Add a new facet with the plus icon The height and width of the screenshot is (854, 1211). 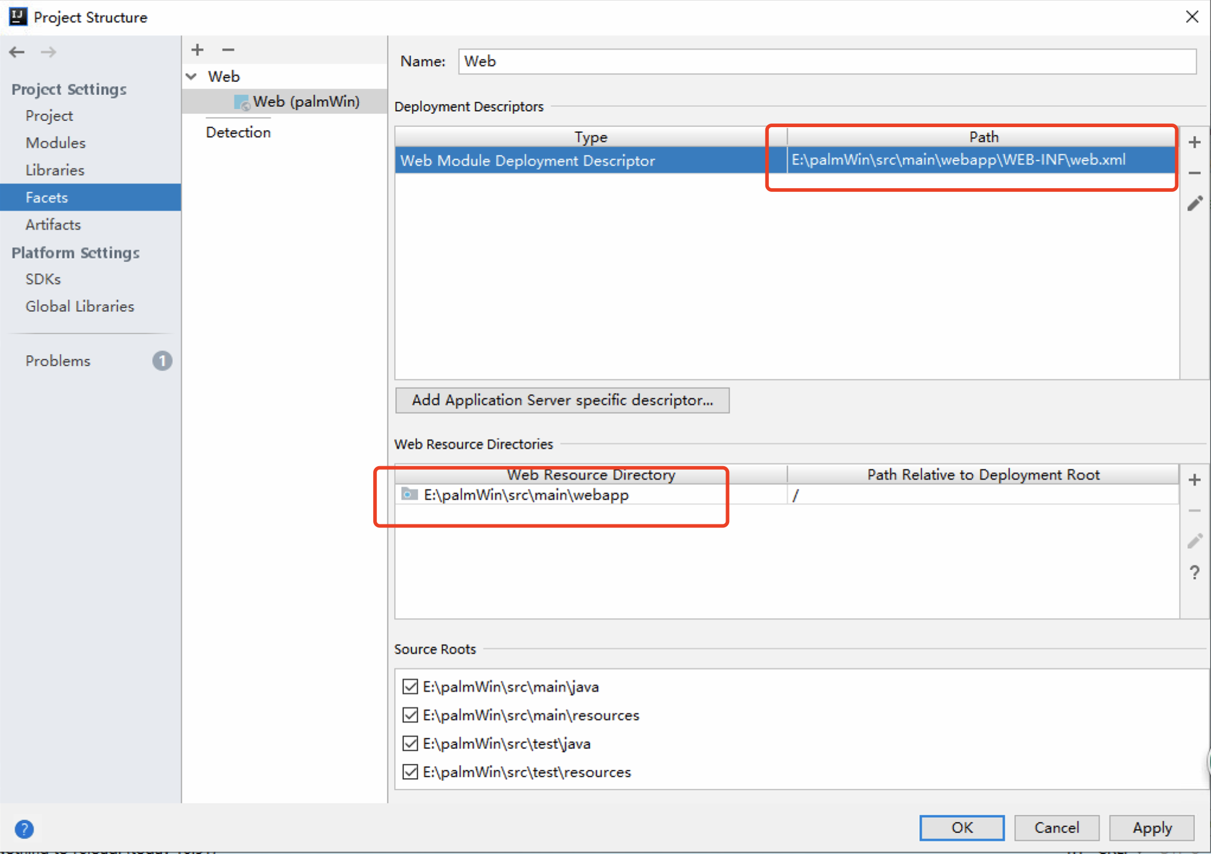point(197,50)
